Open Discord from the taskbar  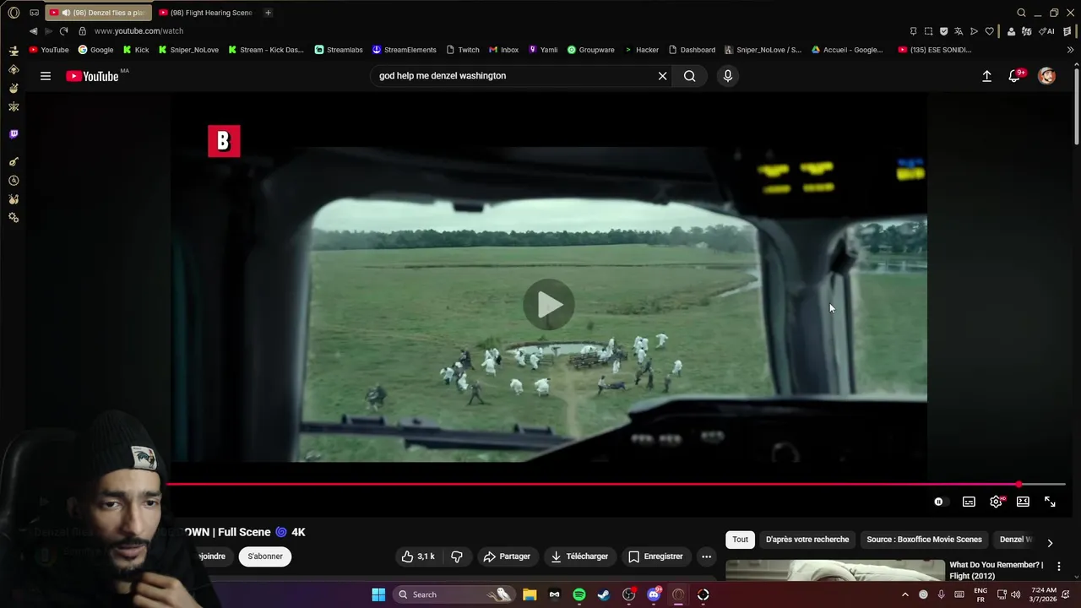point(654,594)
